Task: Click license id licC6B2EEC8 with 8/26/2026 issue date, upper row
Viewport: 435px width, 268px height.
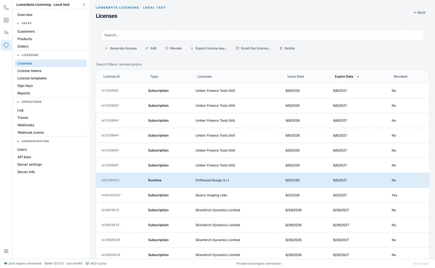Action: tap(111, 240)
